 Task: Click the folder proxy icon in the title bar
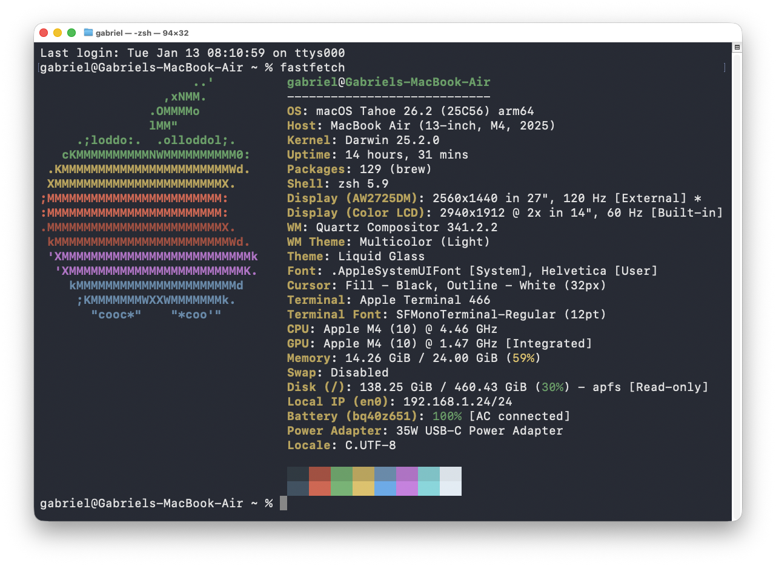click(x=88, y=33)
